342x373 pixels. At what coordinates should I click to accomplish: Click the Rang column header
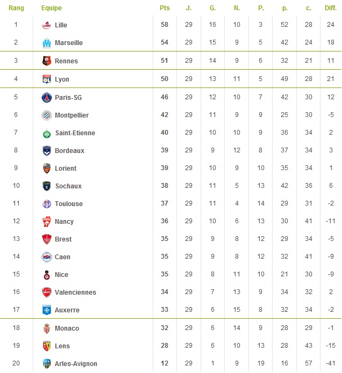pos(16,8)
